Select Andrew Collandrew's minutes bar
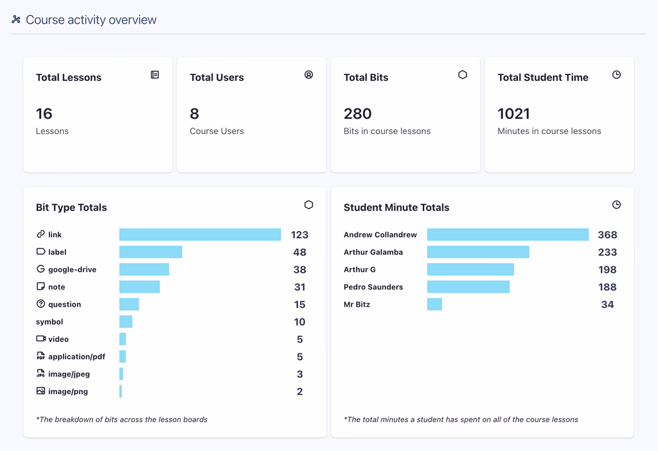658x451 pixels. click(508, 235)
